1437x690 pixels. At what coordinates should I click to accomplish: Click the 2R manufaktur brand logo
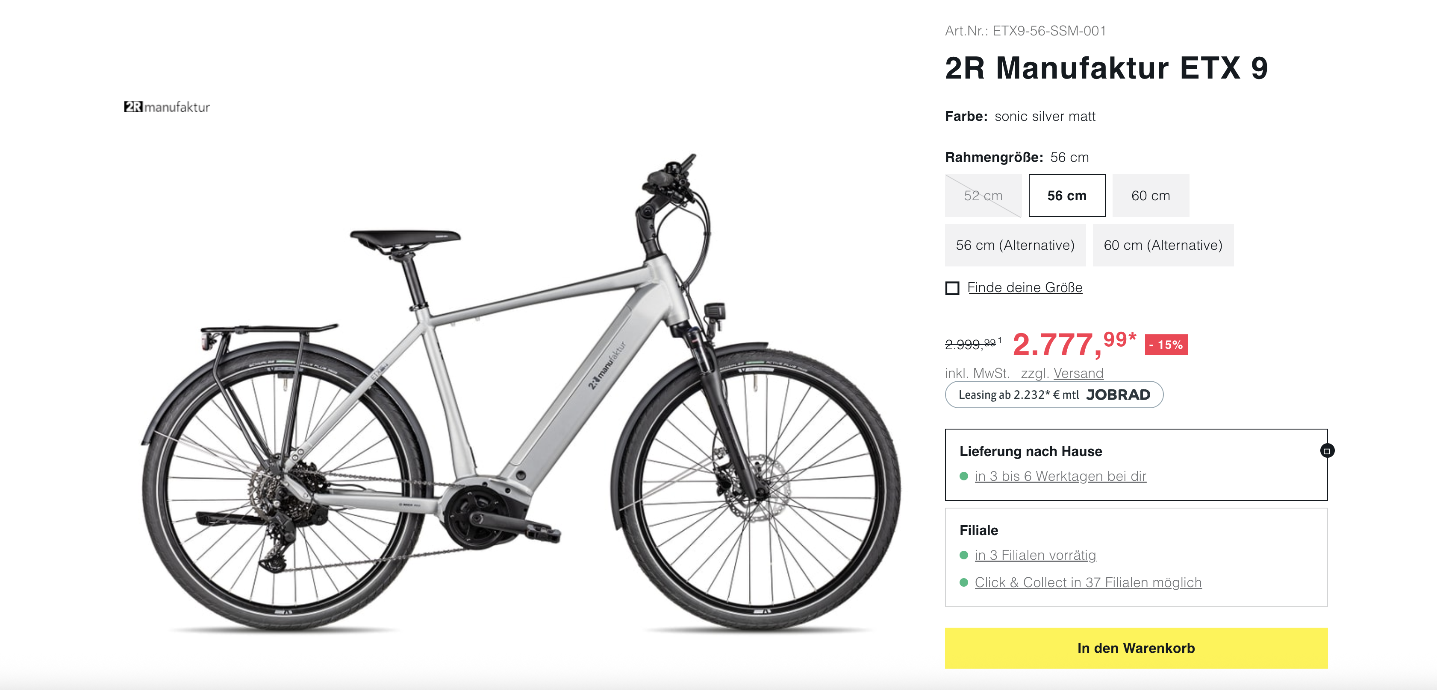tap(167, 106)
